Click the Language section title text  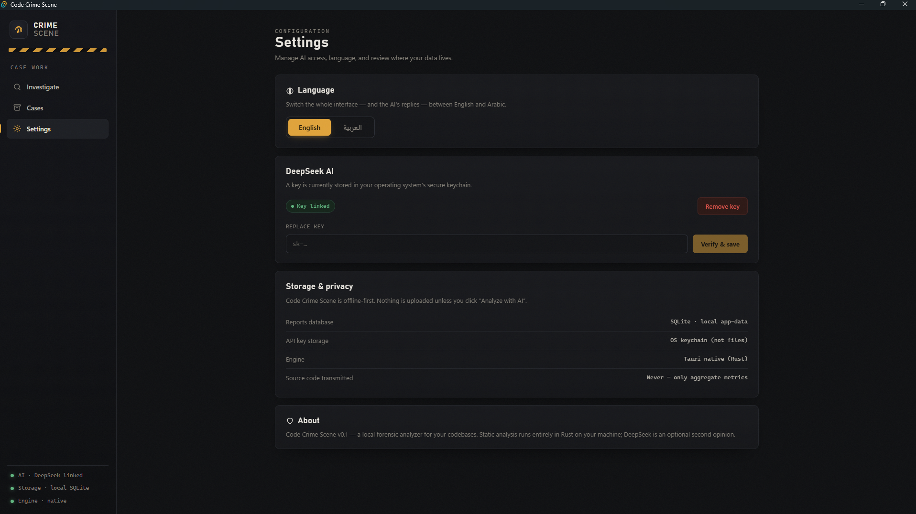pyautogui.click(x=316, y=90)
